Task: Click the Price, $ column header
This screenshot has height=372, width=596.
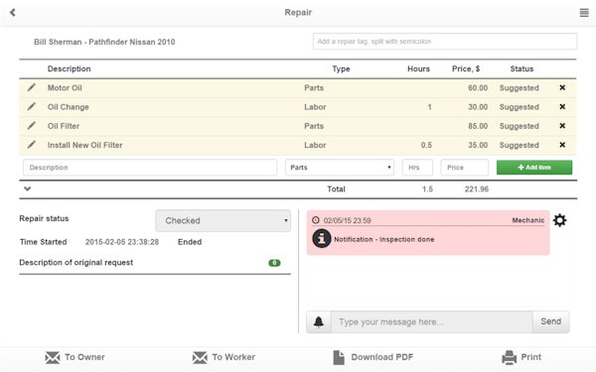Action: tap(466, 68)
